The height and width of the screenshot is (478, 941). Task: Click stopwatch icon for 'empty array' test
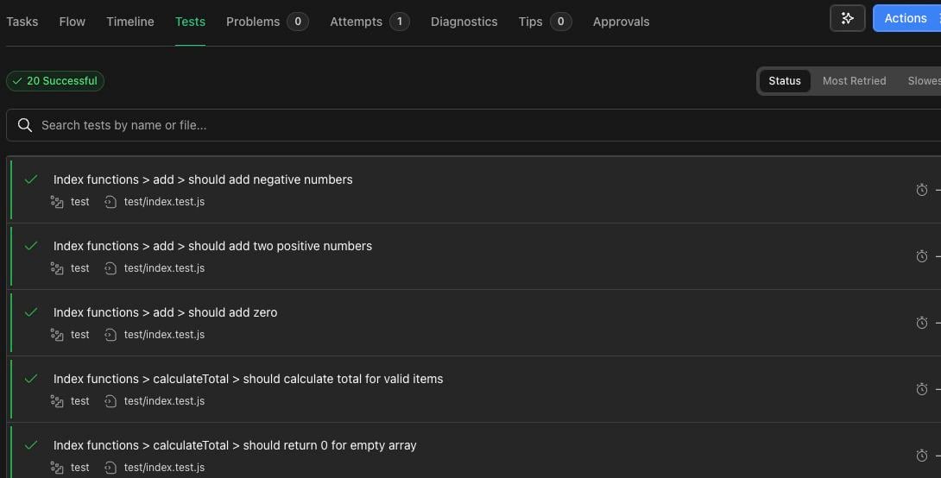(922, 456)
